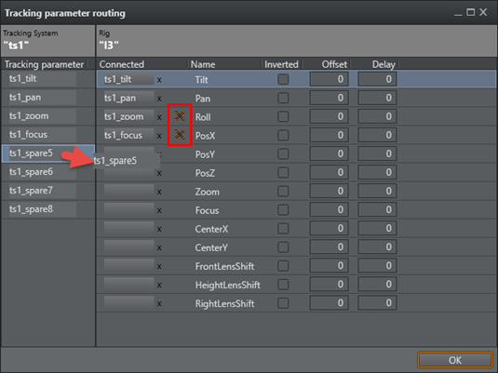Disconnect ts1_zoom using its small x
The height and width of the screenshot is (373, 498).
pyautogui.click(x=159, y=117)
